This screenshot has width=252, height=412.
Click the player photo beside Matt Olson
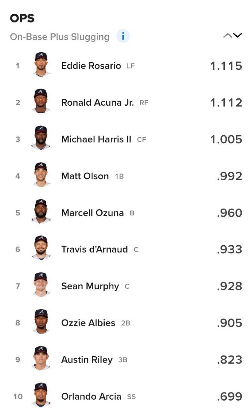click(41, 175)
